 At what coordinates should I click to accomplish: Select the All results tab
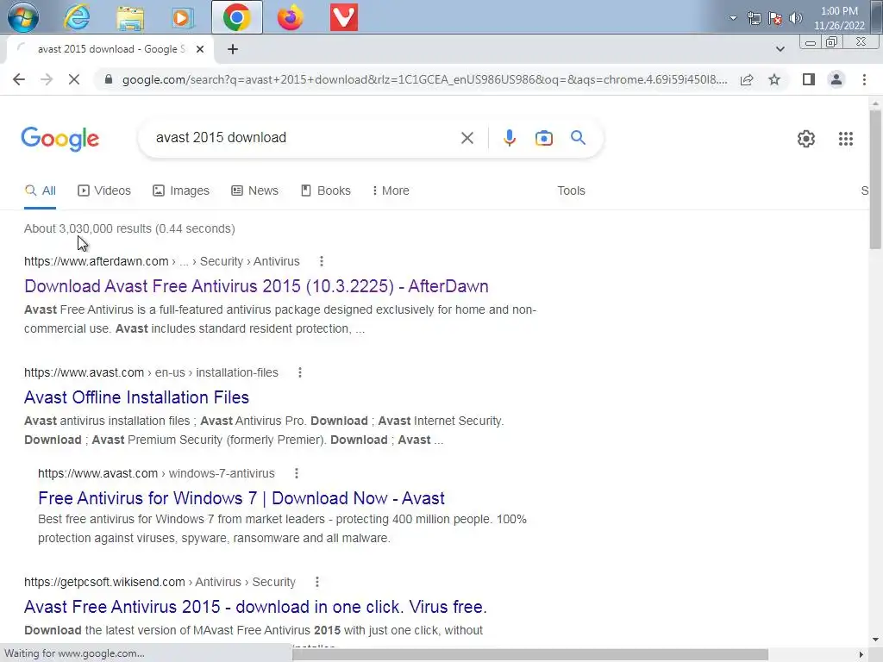40,190
